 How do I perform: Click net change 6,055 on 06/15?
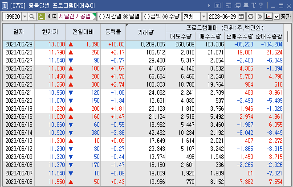tap(276, 125)
